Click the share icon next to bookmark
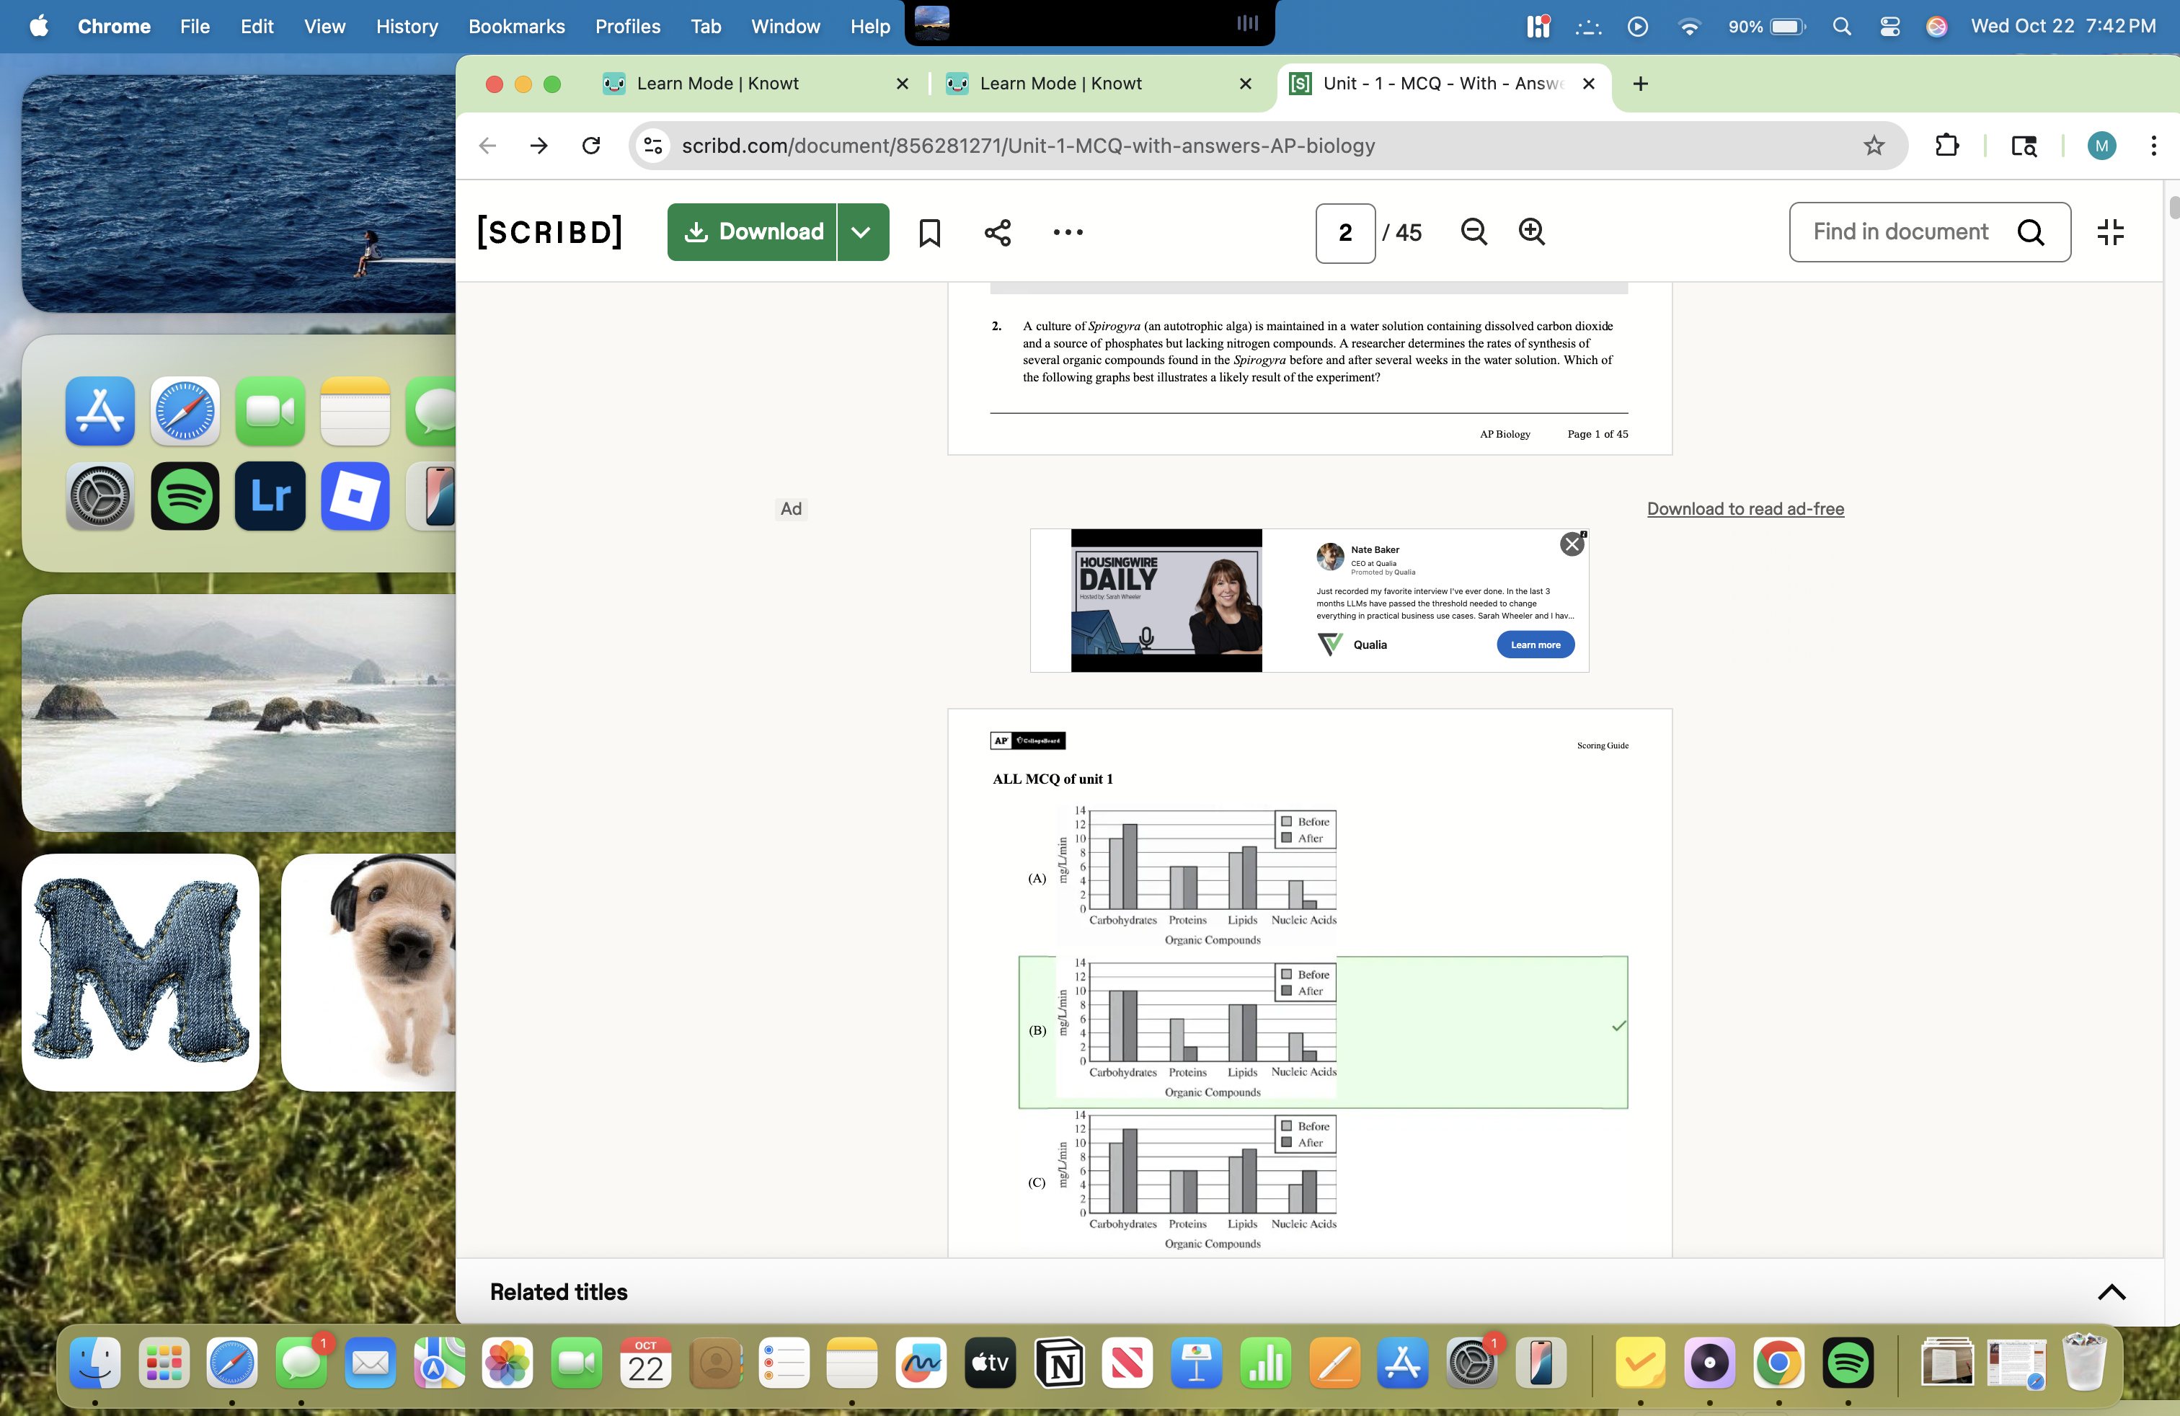 [x=998, y=233]
